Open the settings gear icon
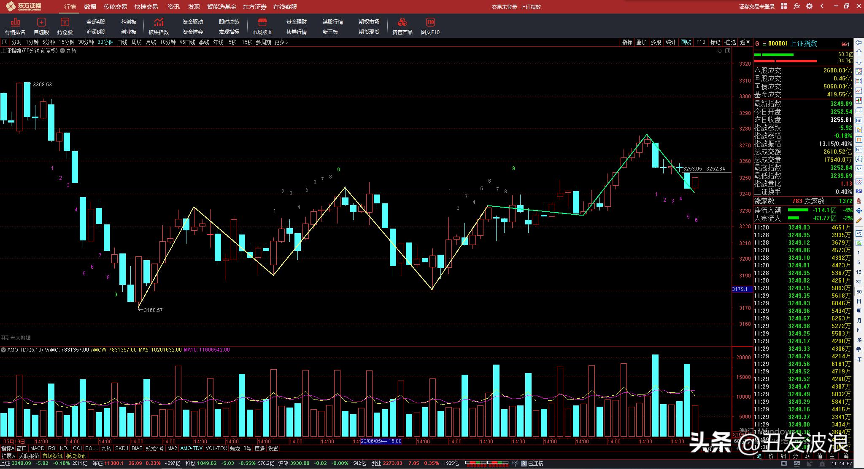Screen dimensions: 864x469 pyautogui.click(x=810, y=6)
